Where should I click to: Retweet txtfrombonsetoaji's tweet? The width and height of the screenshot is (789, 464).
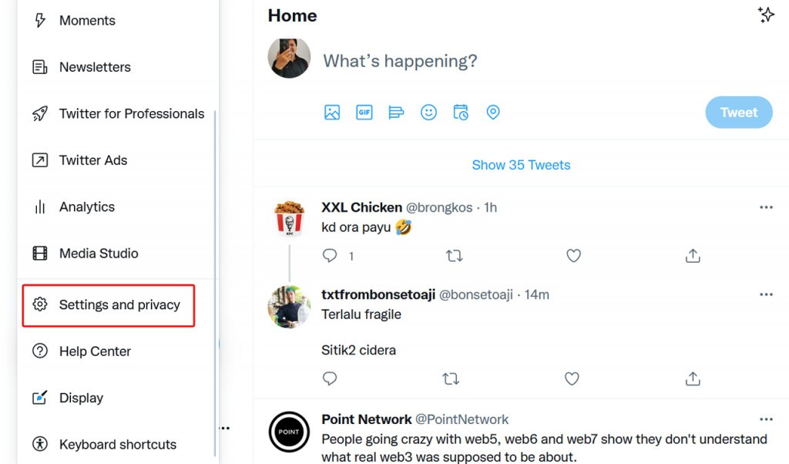(451, 378)
